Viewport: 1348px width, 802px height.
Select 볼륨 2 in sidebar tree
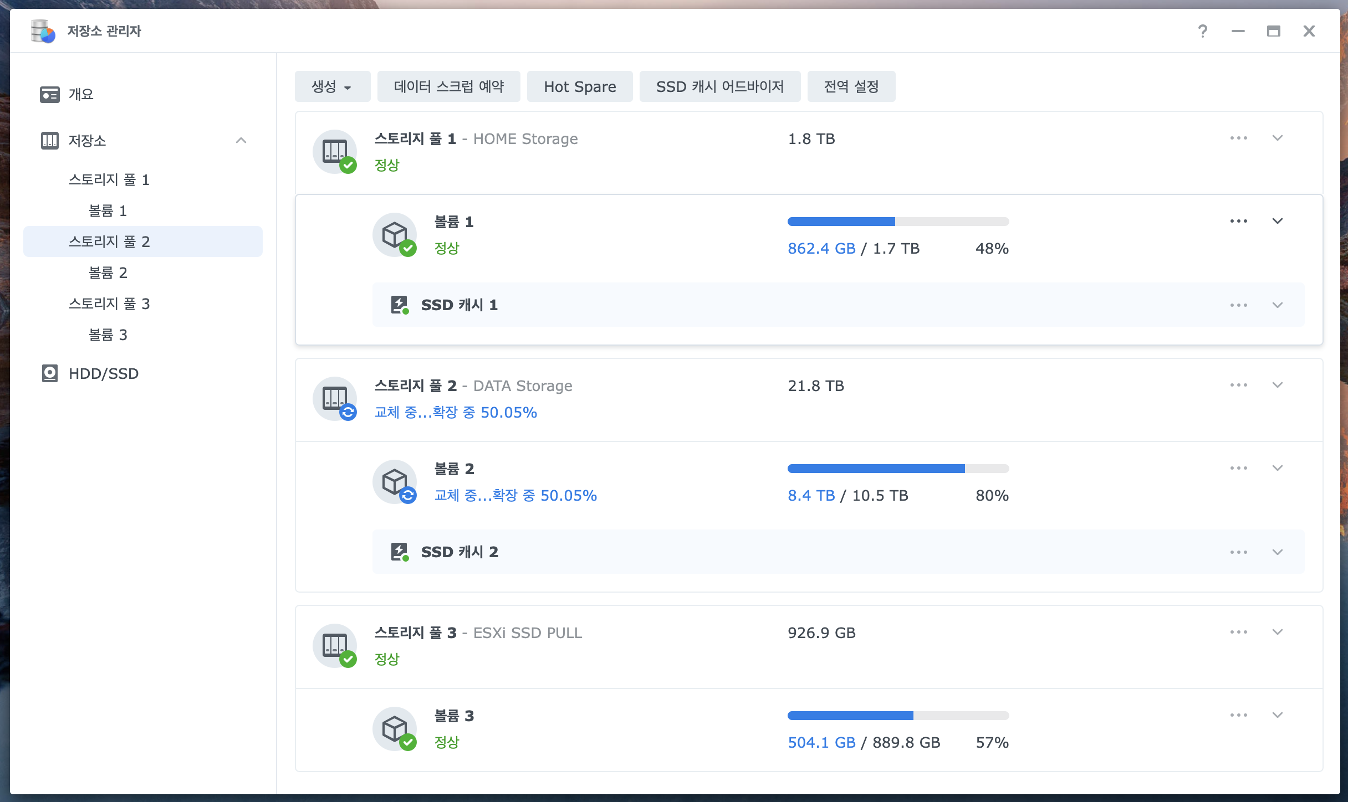[x=108, y=273]
